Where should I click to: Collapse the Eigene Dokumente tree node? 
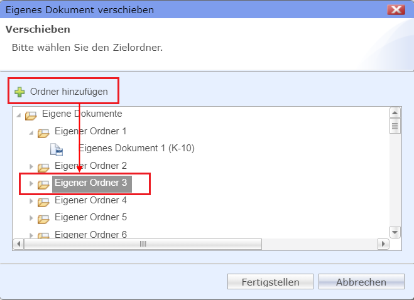[18, 115]
